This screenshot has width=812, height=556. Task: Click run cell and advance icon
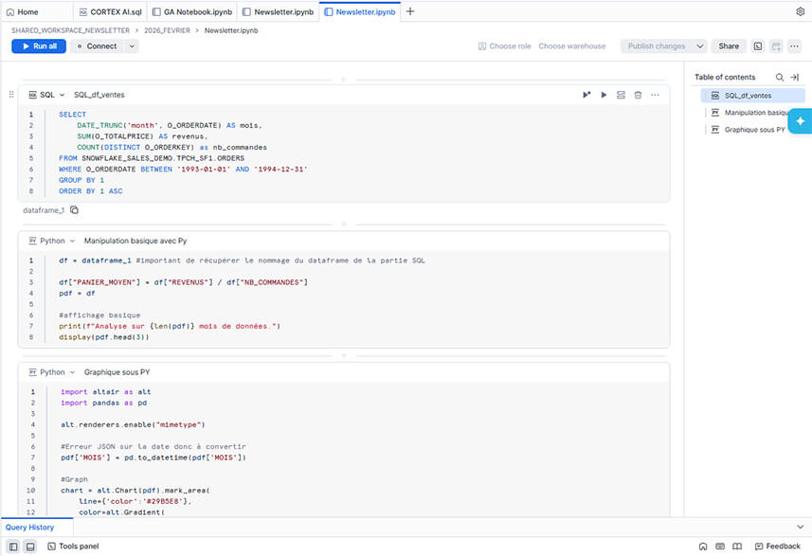tap(586, 95)
